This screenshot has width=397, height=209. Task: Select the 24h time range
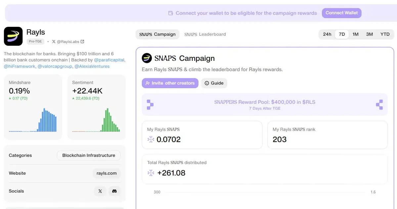tap(327, 34)
